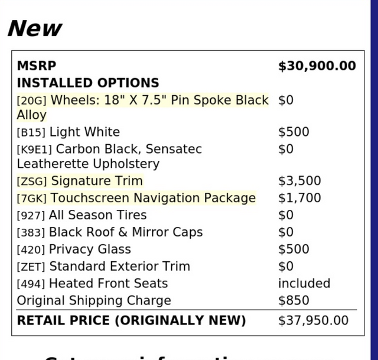Click the [20G] option code
This screenshot has width=378, height=360.
[31, 100]
